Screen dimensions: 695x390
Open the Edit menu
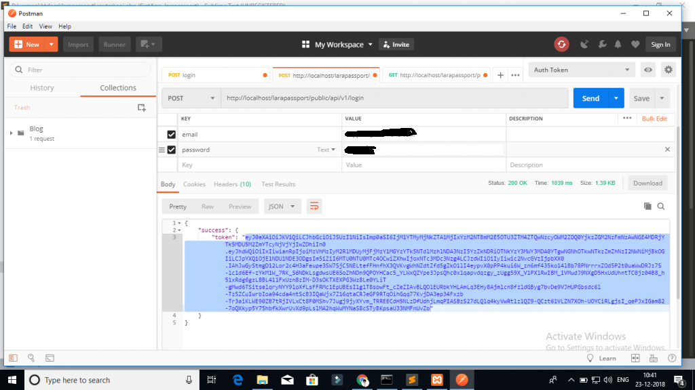[x=27, y=26]
